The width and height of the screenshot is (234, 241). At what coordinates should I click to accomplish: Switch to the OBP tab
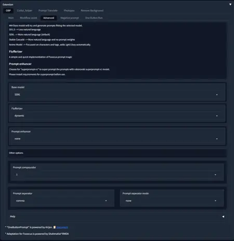(8, 10)
